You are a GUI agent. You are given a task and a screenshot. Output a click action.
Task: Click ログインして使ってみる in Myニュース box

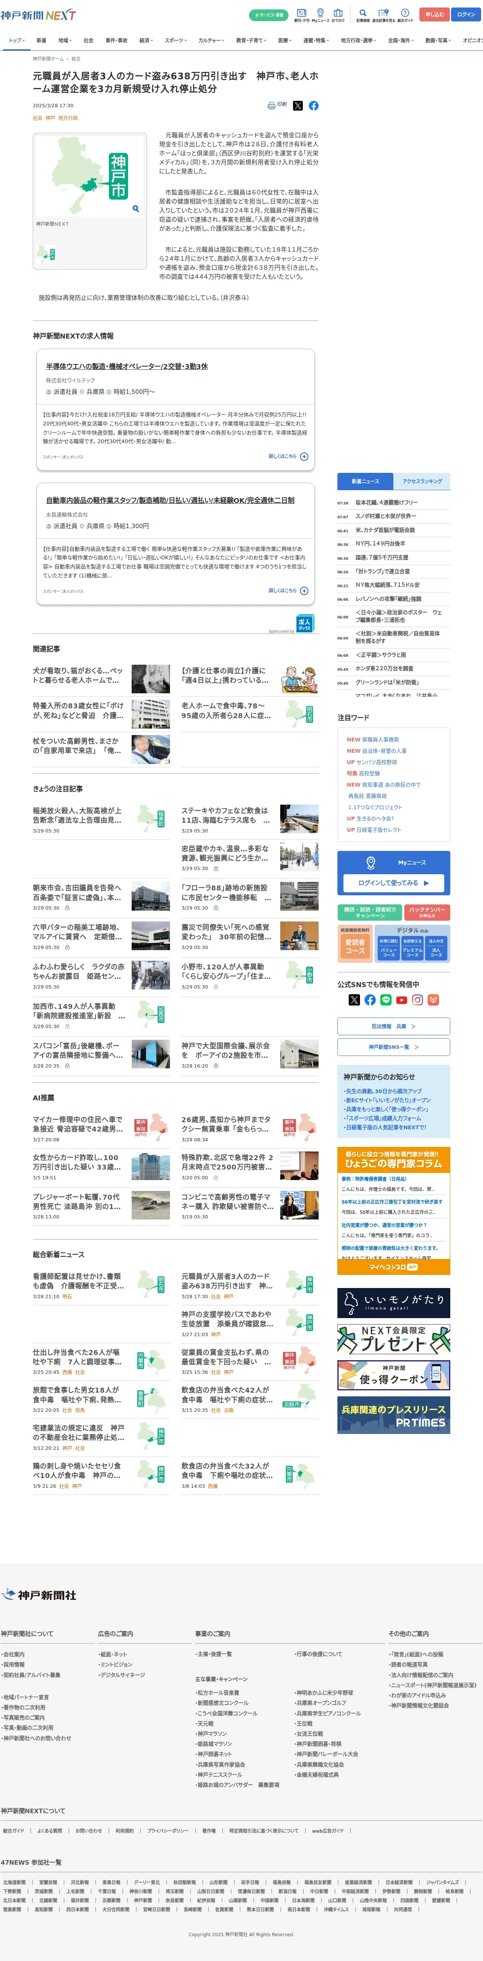coord(394,883)
